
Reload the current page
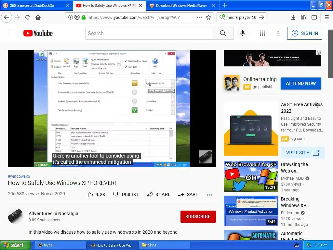(x=28, y=18)
